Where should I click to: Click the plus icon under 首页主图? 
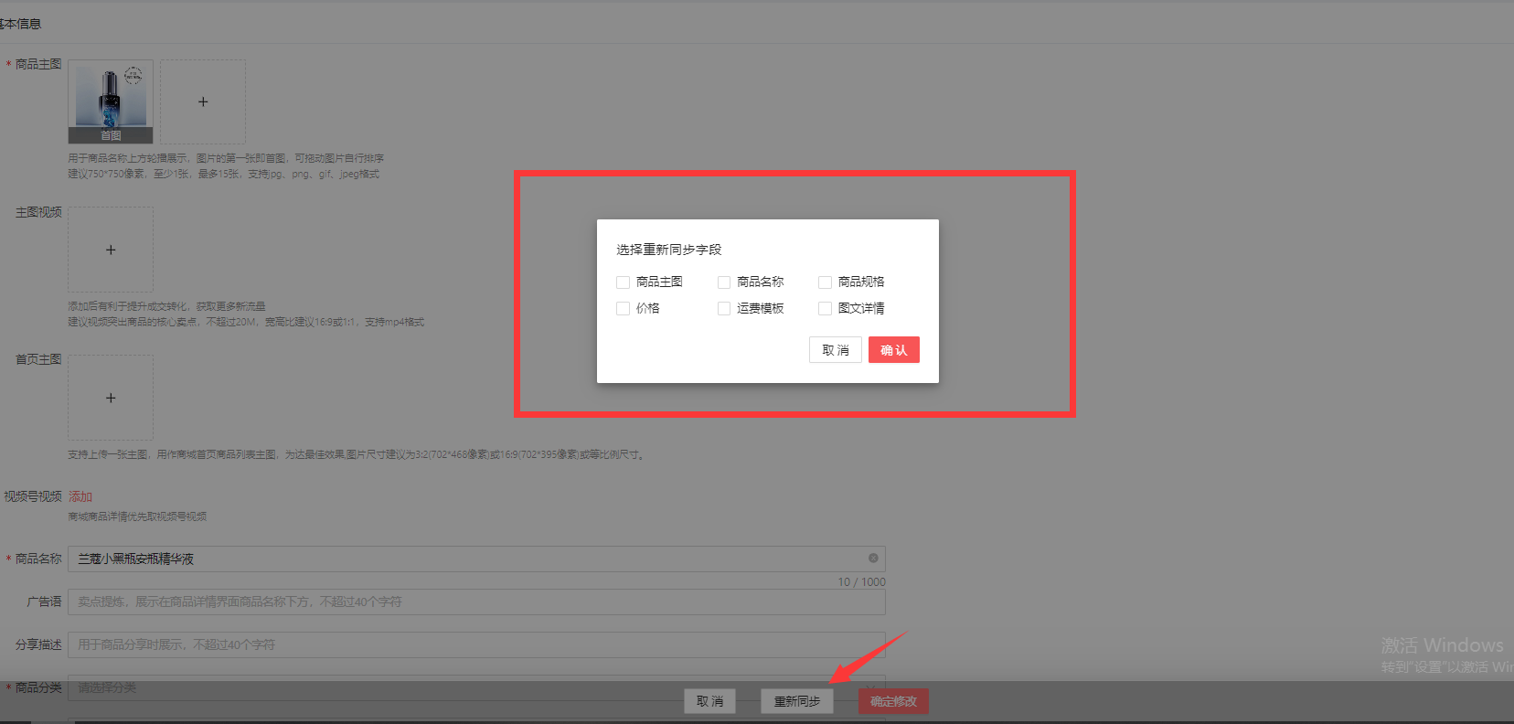pyautogui.click(x=111, y=398)
